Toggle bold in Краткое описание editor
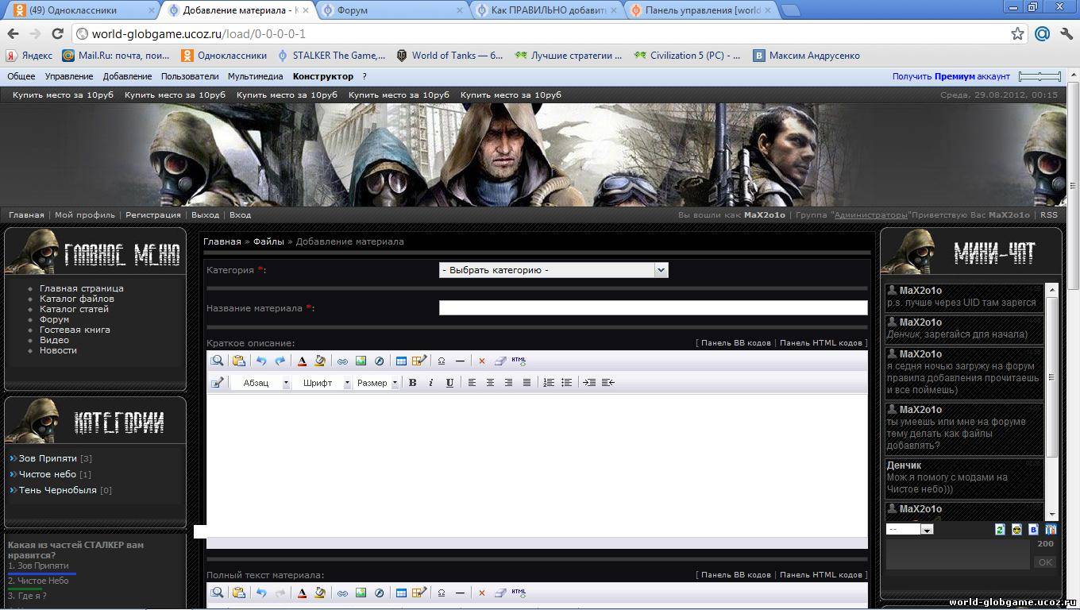 click(x=412, y=383)
